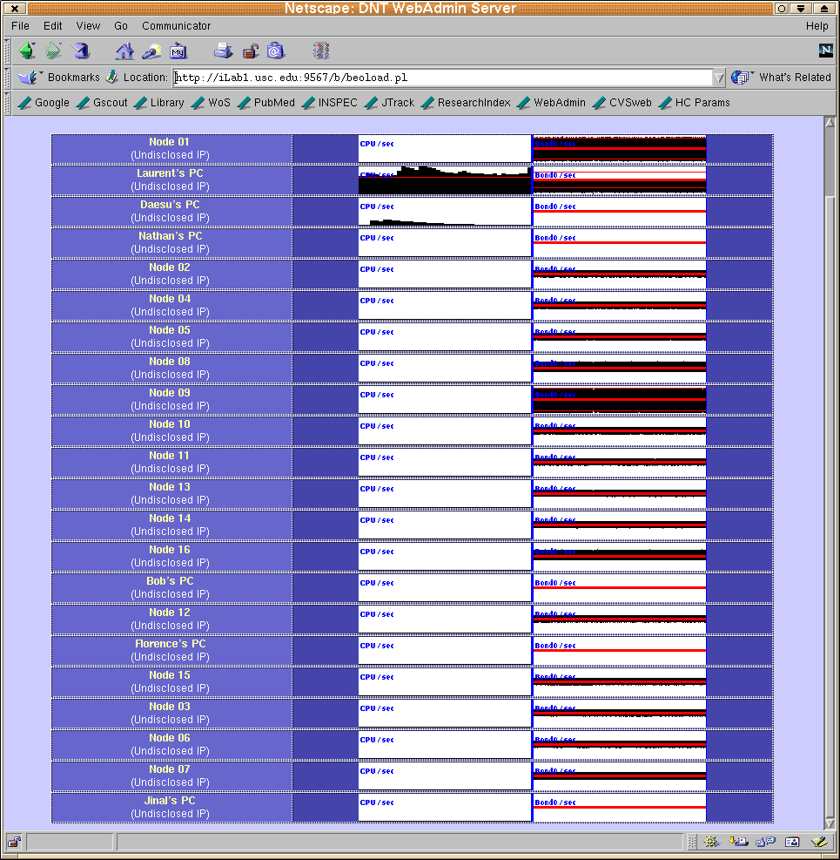Image resolution: width=840 pixels, height=860 pixels.
Task: Expand the Location URL history dropdown
Action: point(719,78)
